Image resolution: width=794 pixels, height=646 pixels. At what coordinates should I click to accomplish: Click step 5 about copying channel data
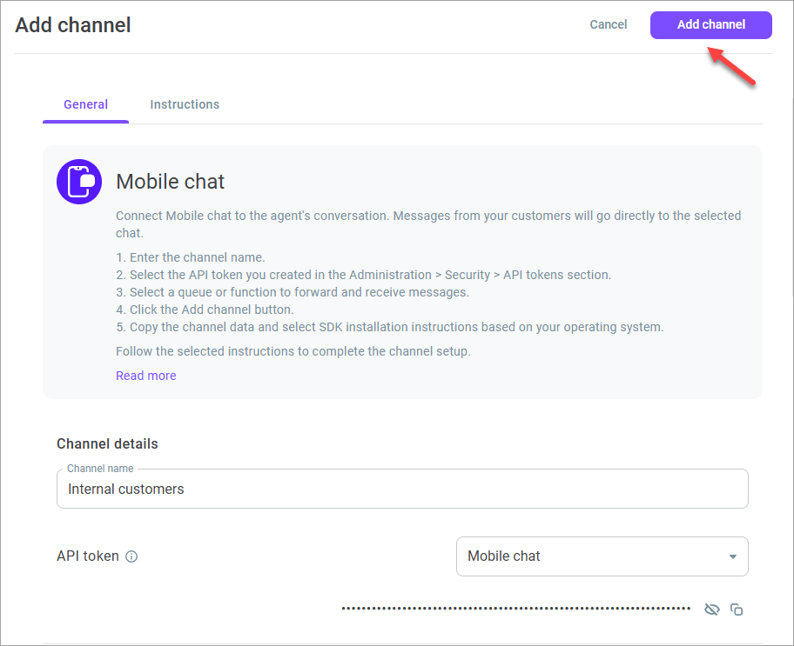pyautogui.click(x=390, y=327)
